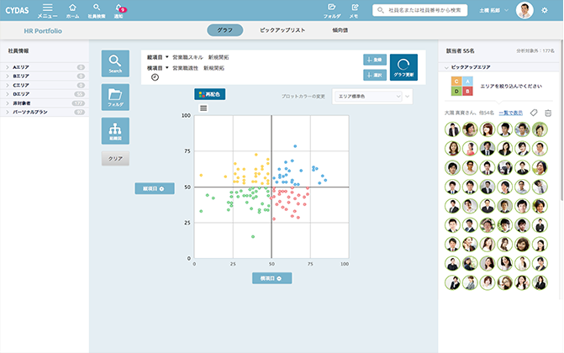Click the クリア button
This screenshot has height=353, width=564.
click(x=115, y=159)
